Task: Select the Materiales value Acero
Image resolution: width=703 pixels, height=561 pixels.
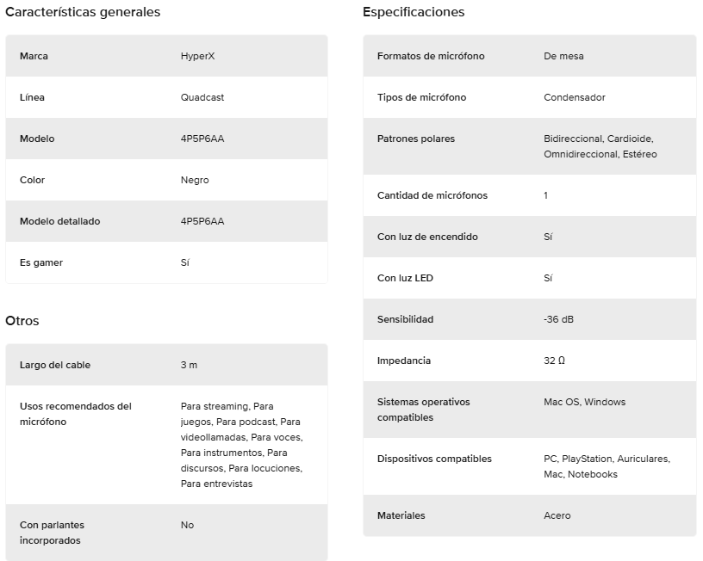Action: click(x=557, y=515)
